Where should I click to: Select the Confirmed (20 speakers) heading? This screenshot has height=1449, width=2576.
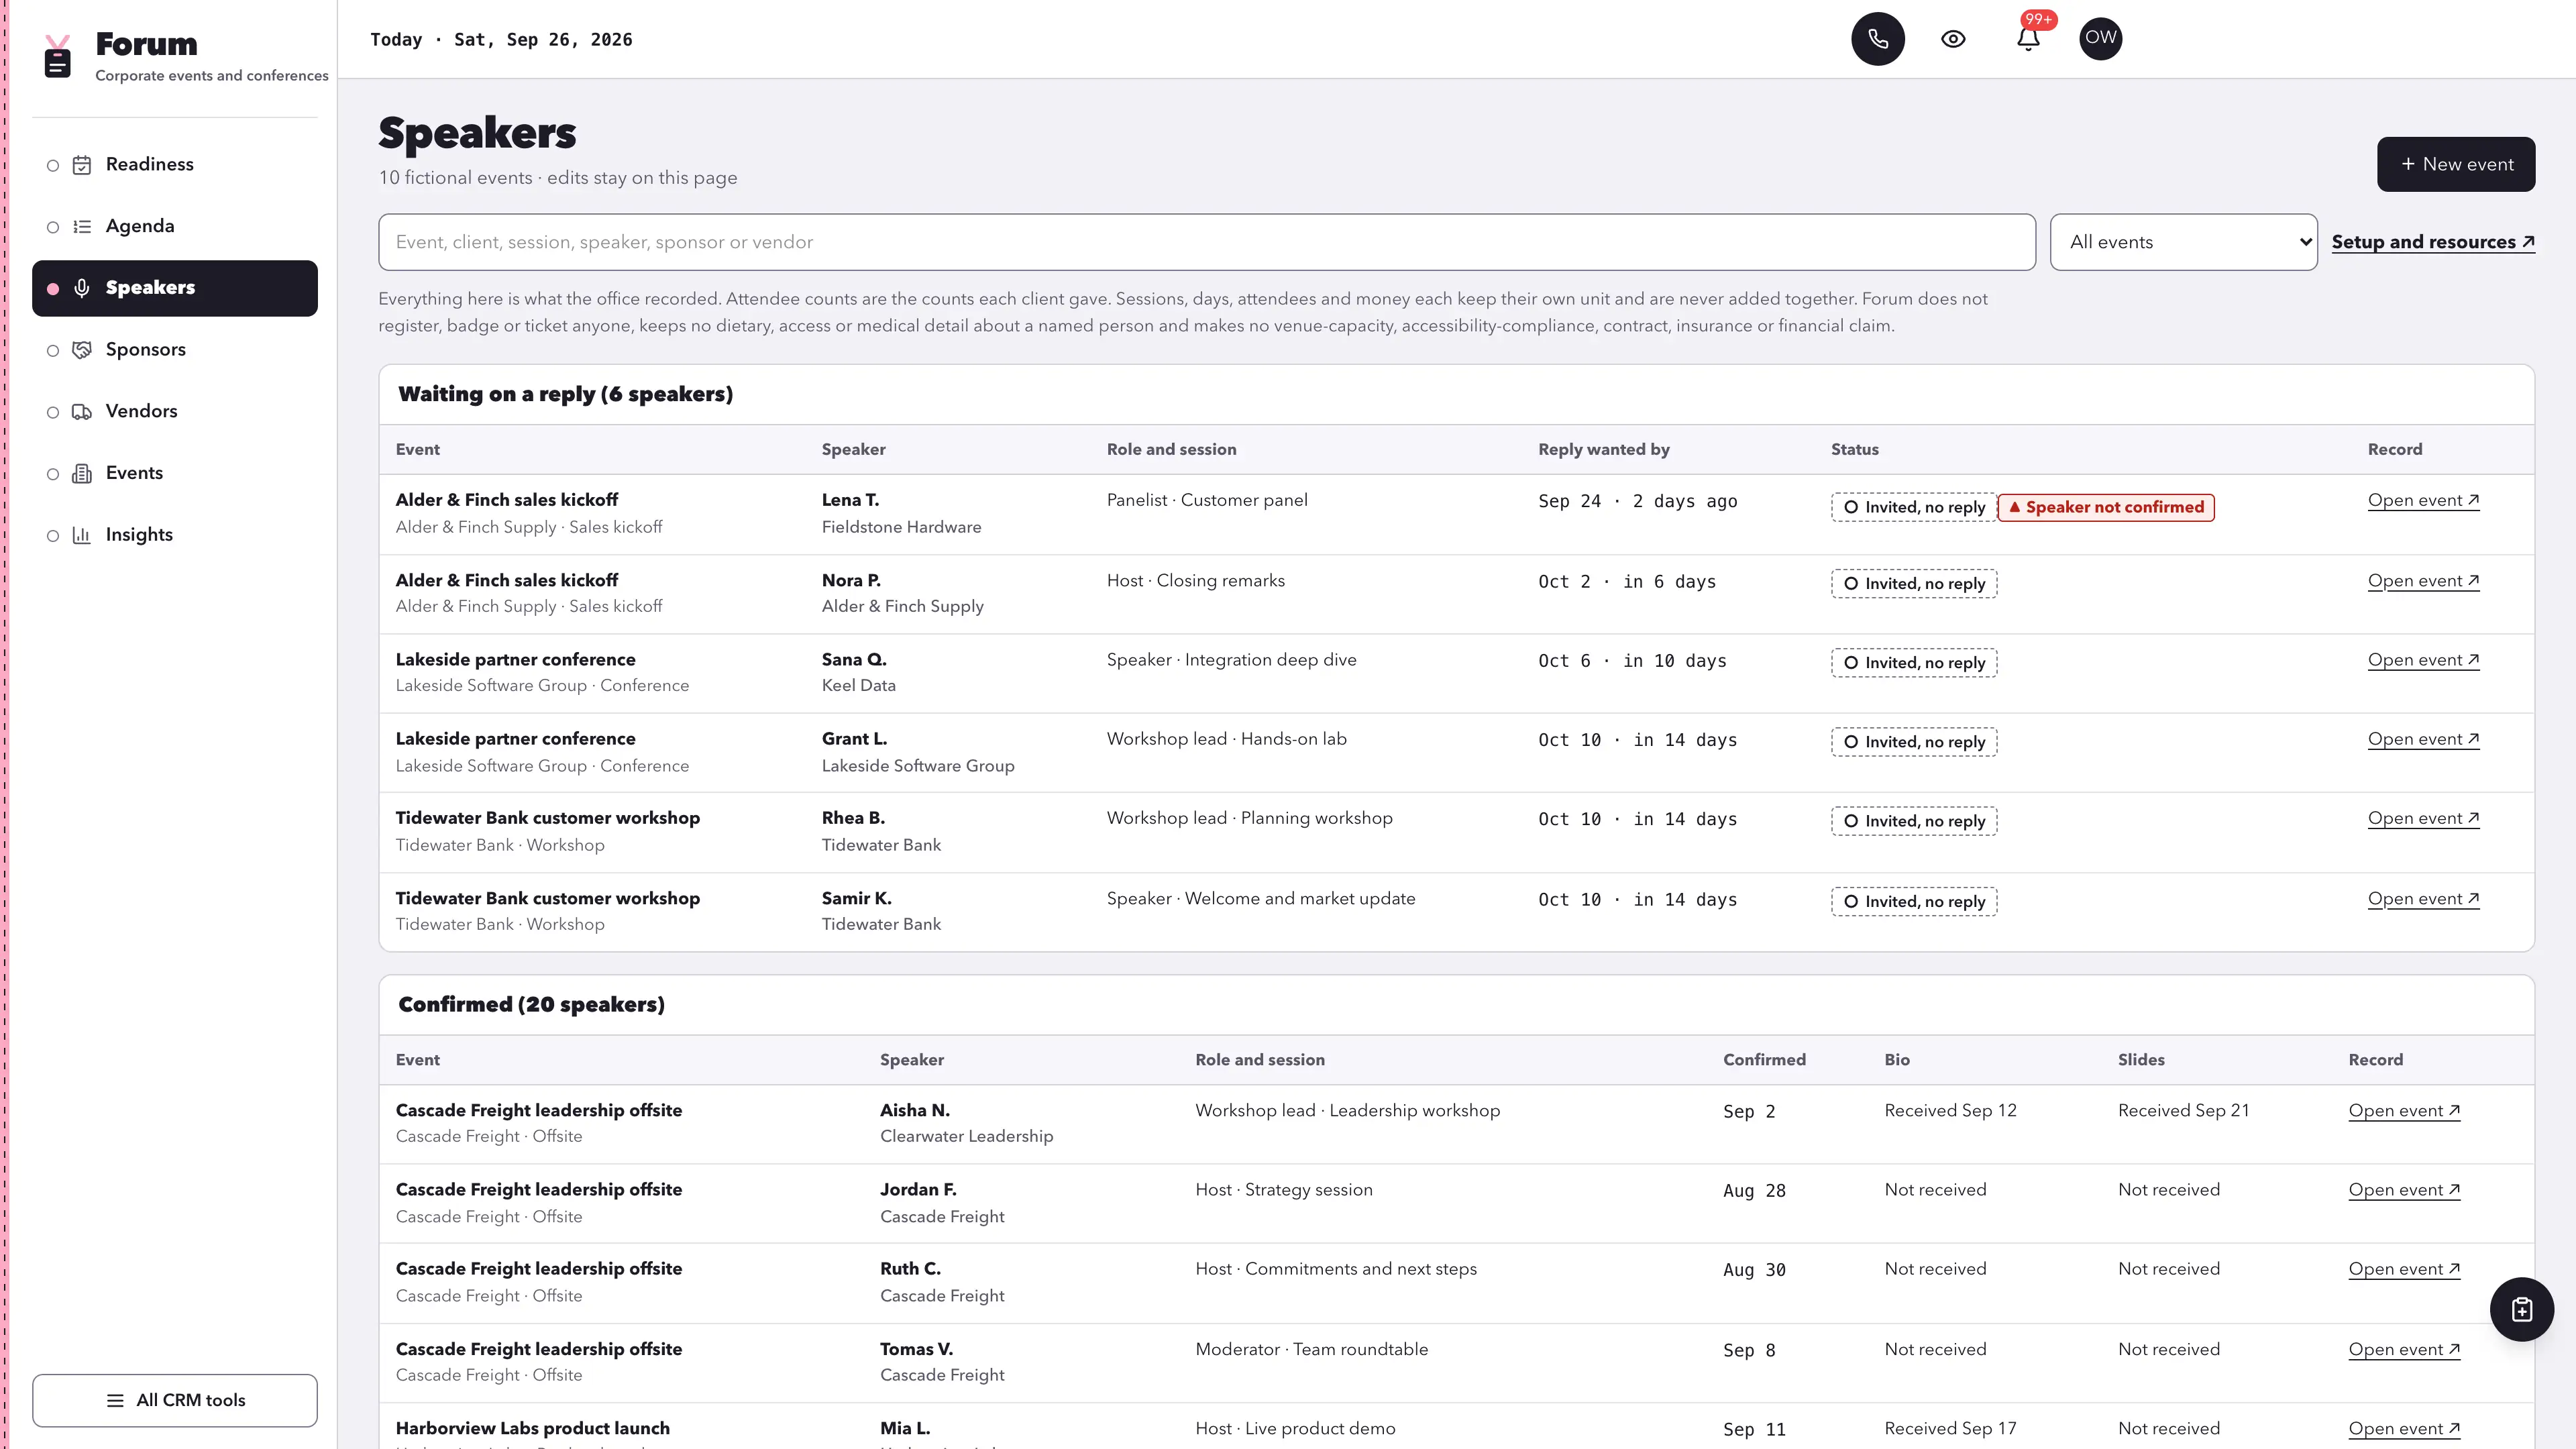(531, 1004)
